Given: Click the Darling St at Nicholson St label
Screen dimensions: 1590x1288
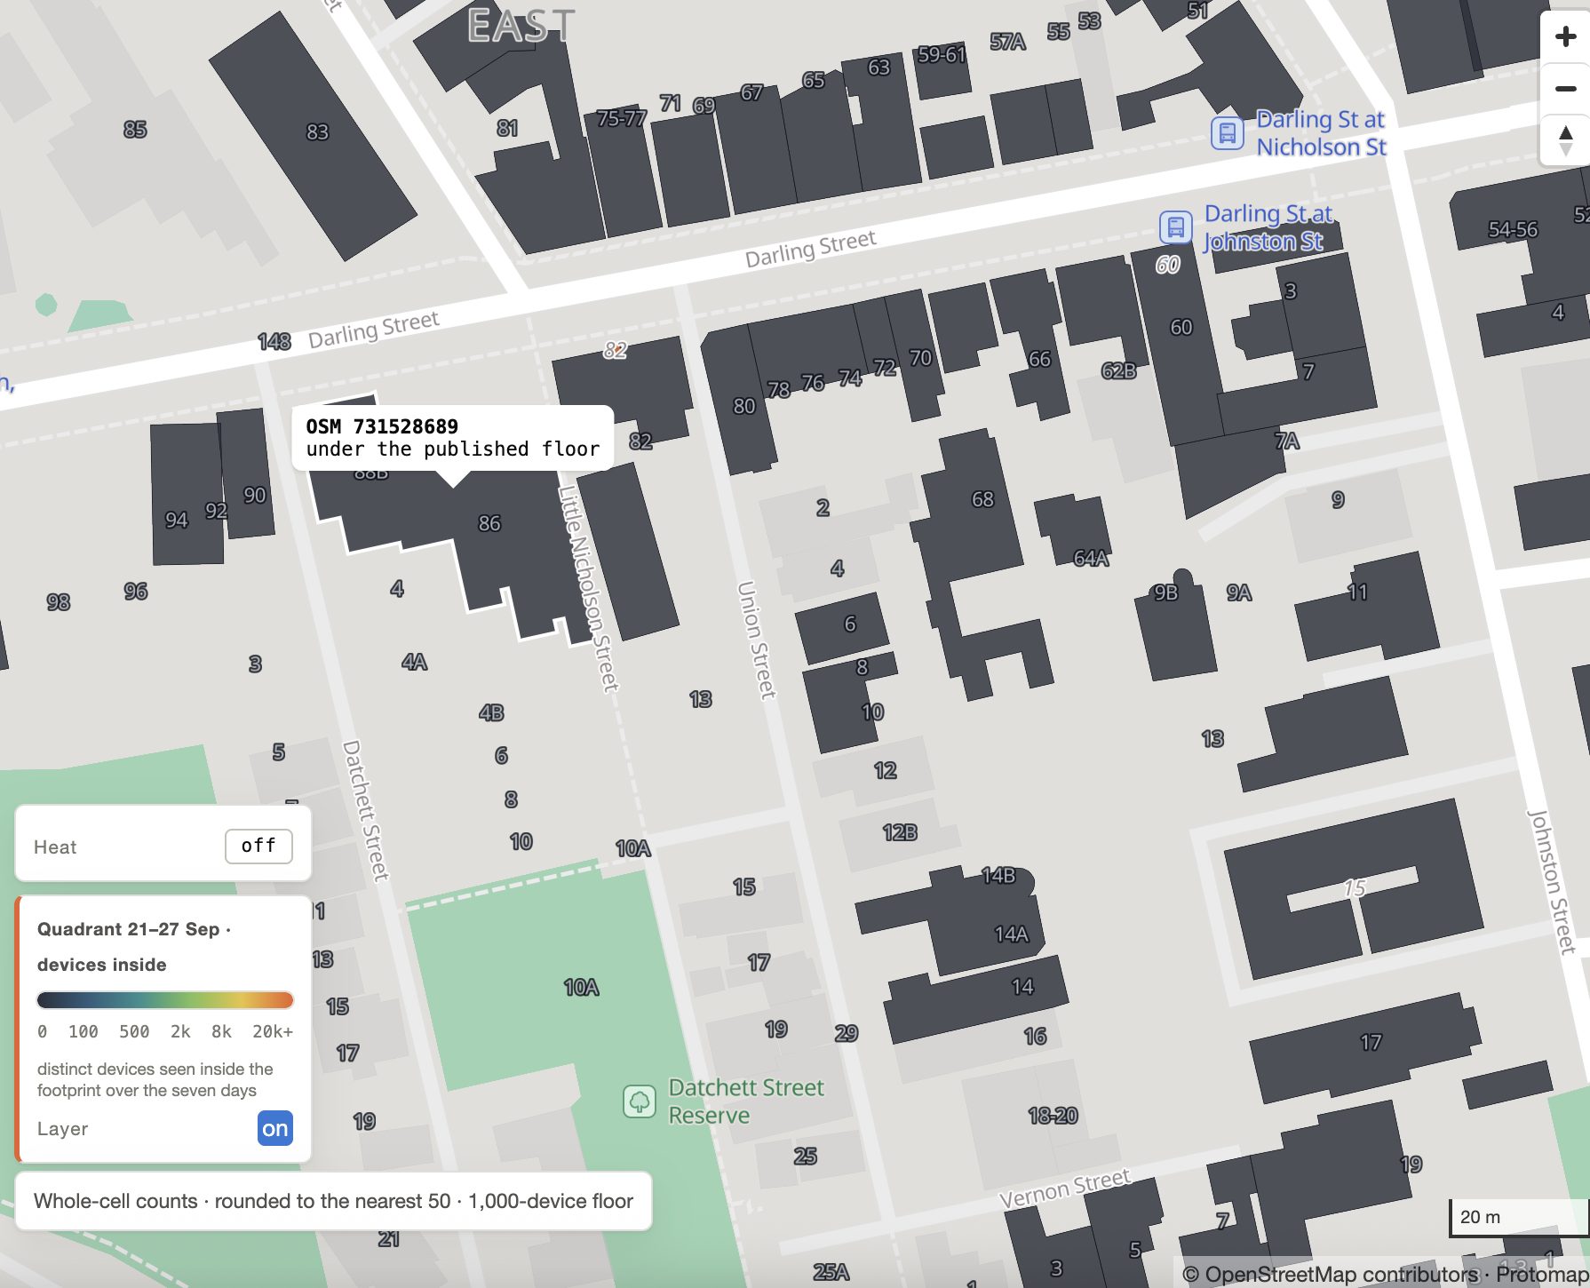Looking at the screenshot, I should click(x=1321, y=133).
